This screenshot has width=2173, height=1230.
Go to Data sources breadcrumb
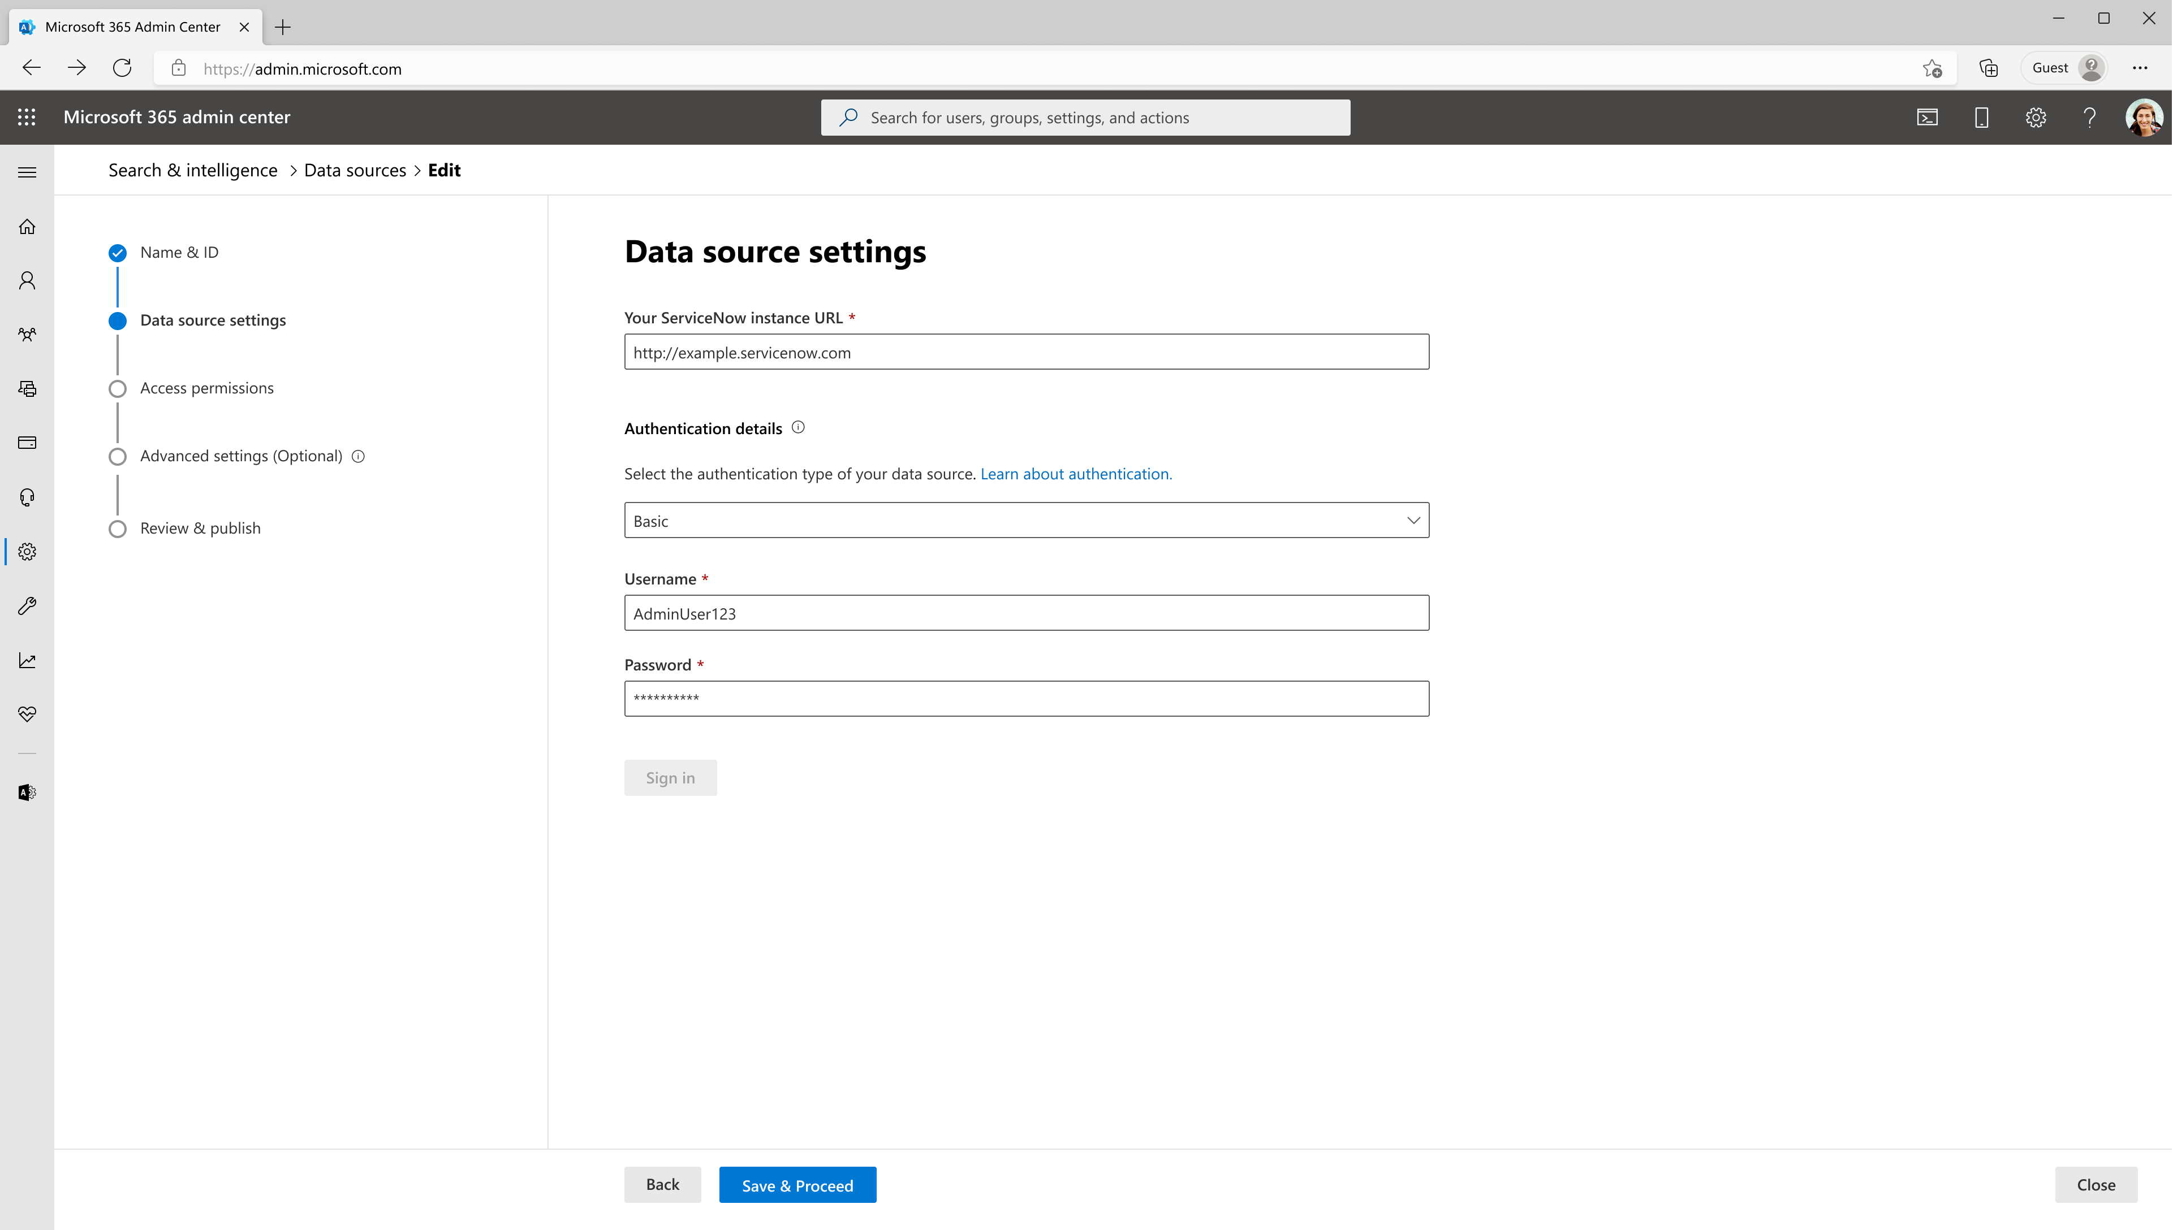pos(355,171)
